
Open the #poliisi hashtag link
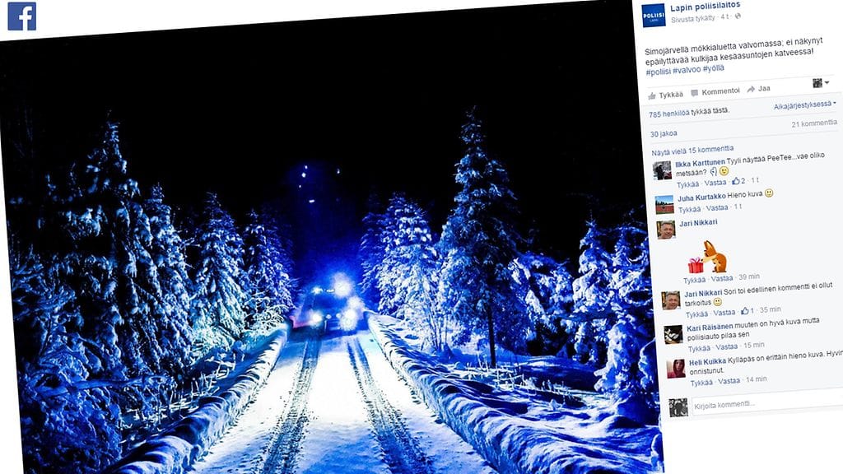click(658, 72)
